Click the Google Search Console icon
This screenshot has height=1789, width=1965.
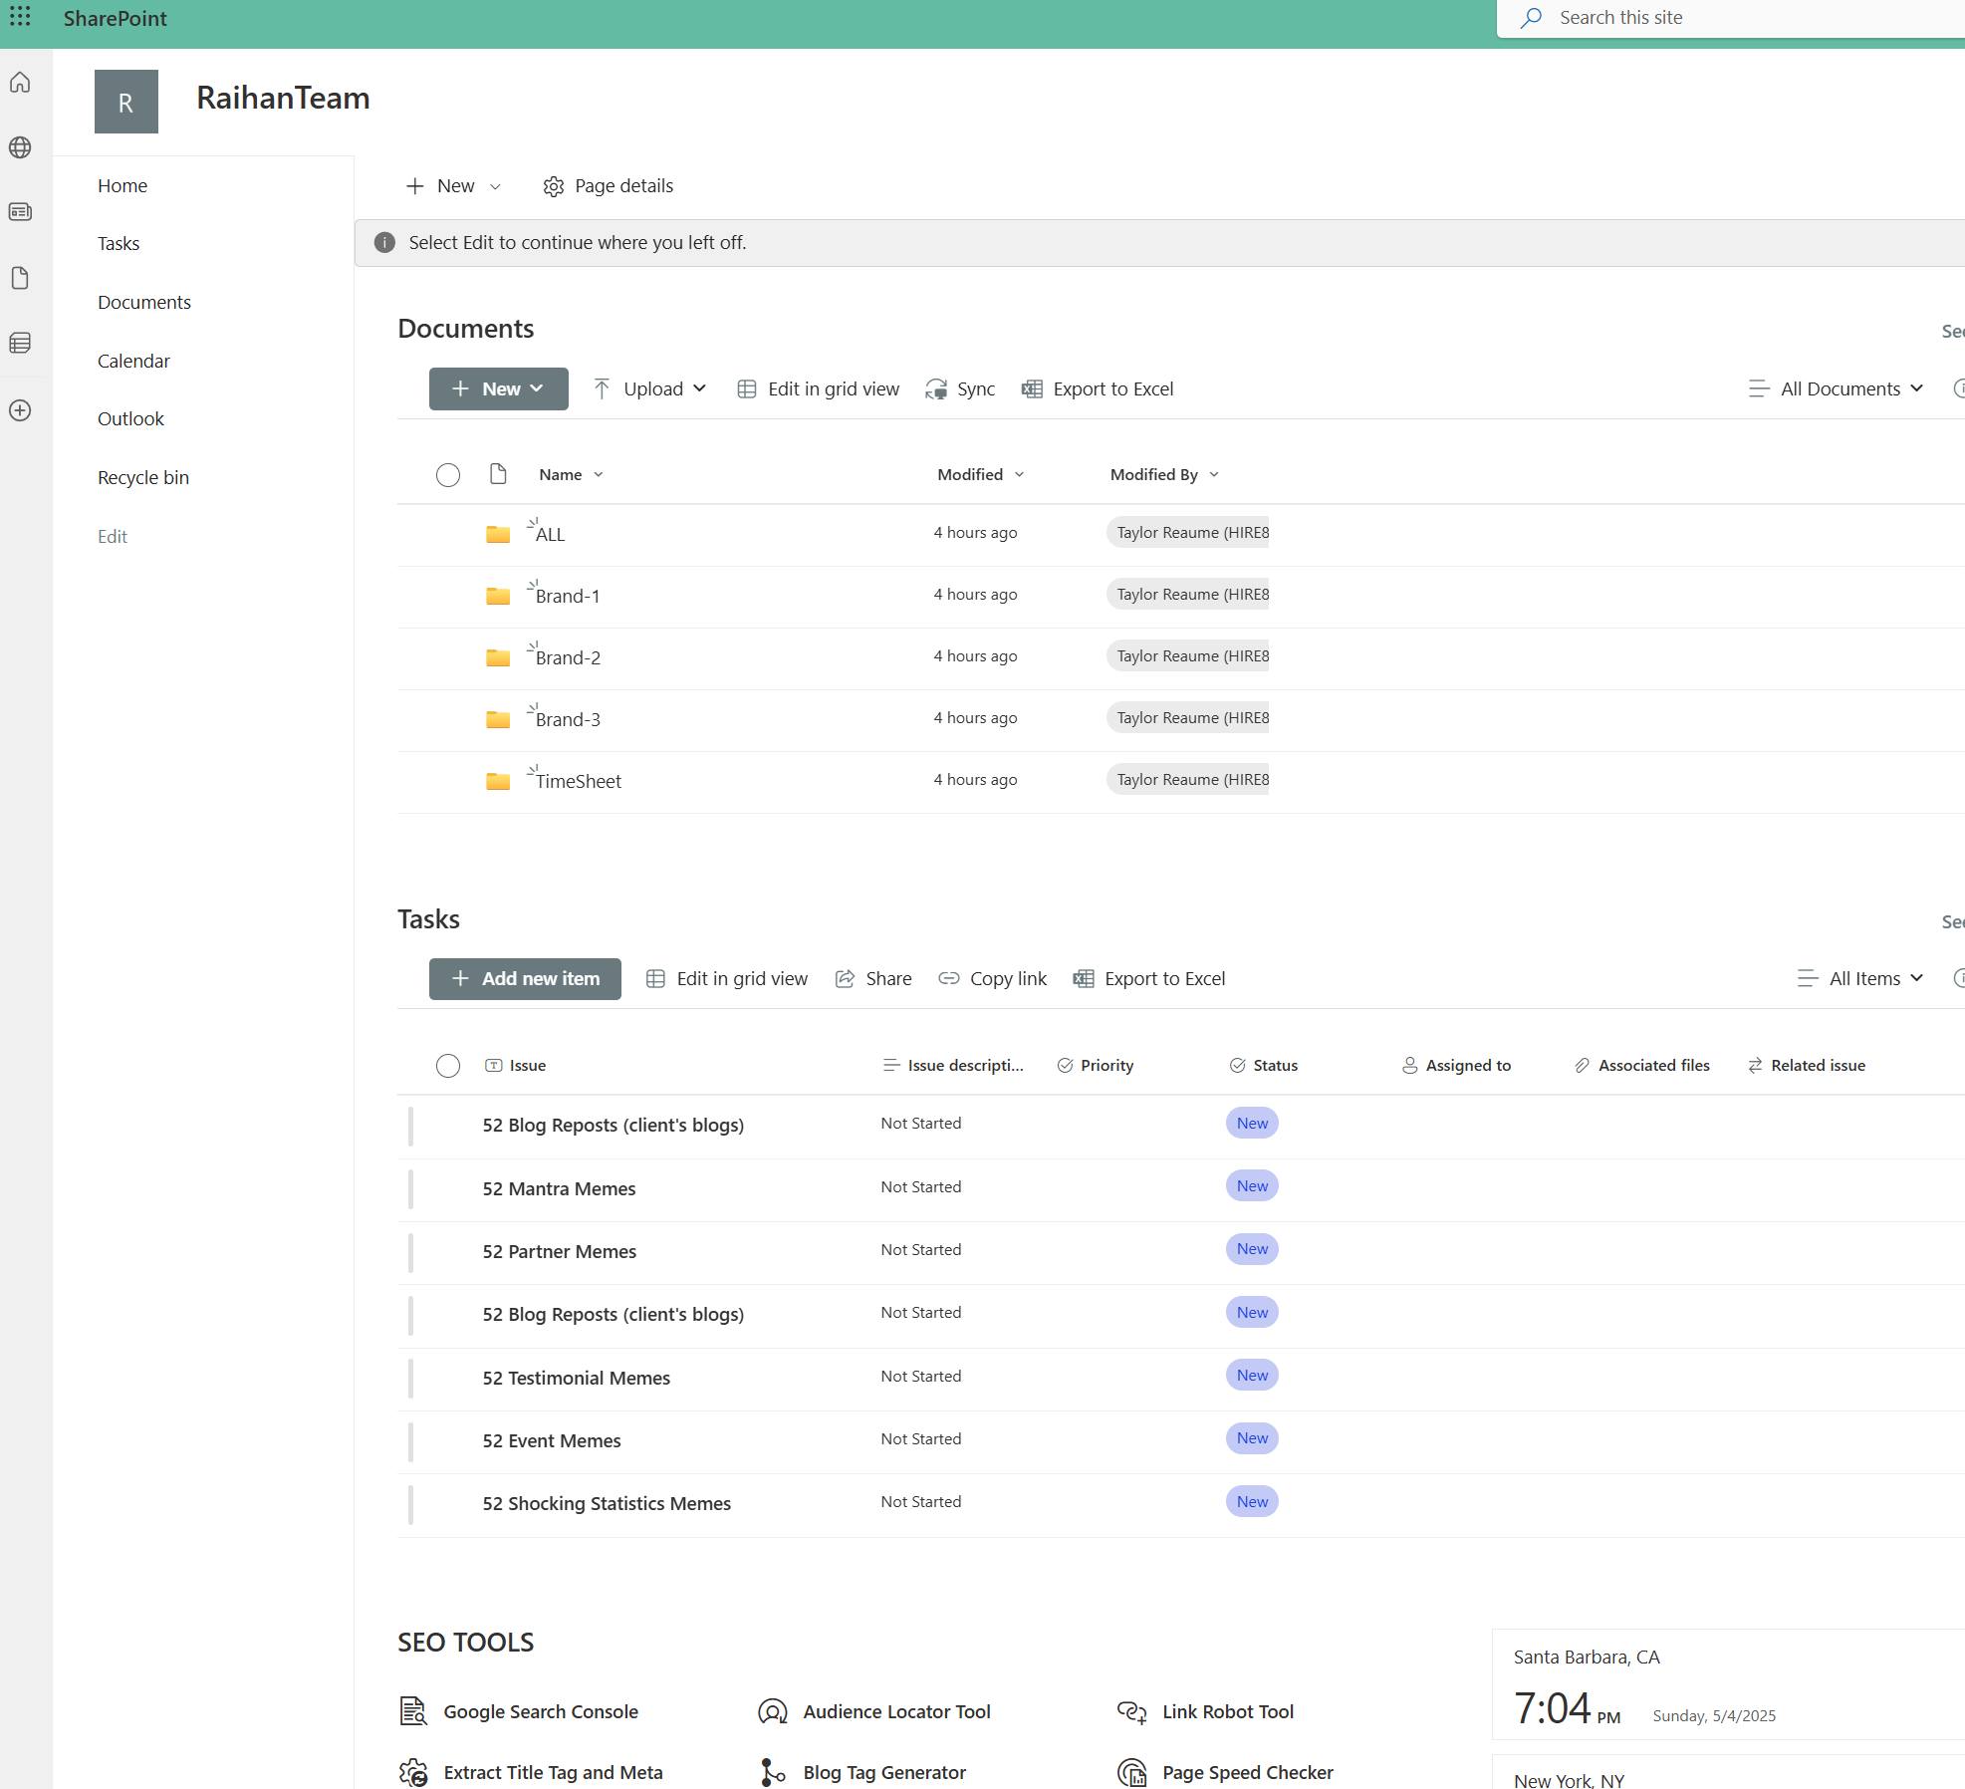click(x=413, y=1711)
